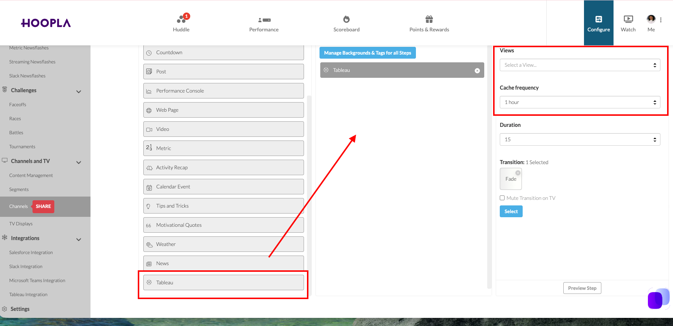Click the step list scrollbar

tap(309, 195)
